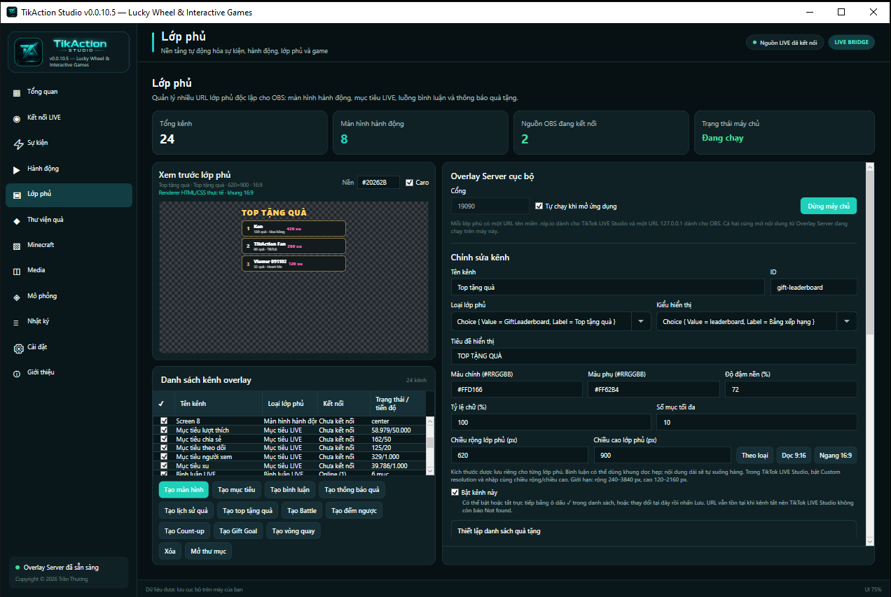Click the Tạo thông báo quà button
Screen dimensions: 891x597
352,490
